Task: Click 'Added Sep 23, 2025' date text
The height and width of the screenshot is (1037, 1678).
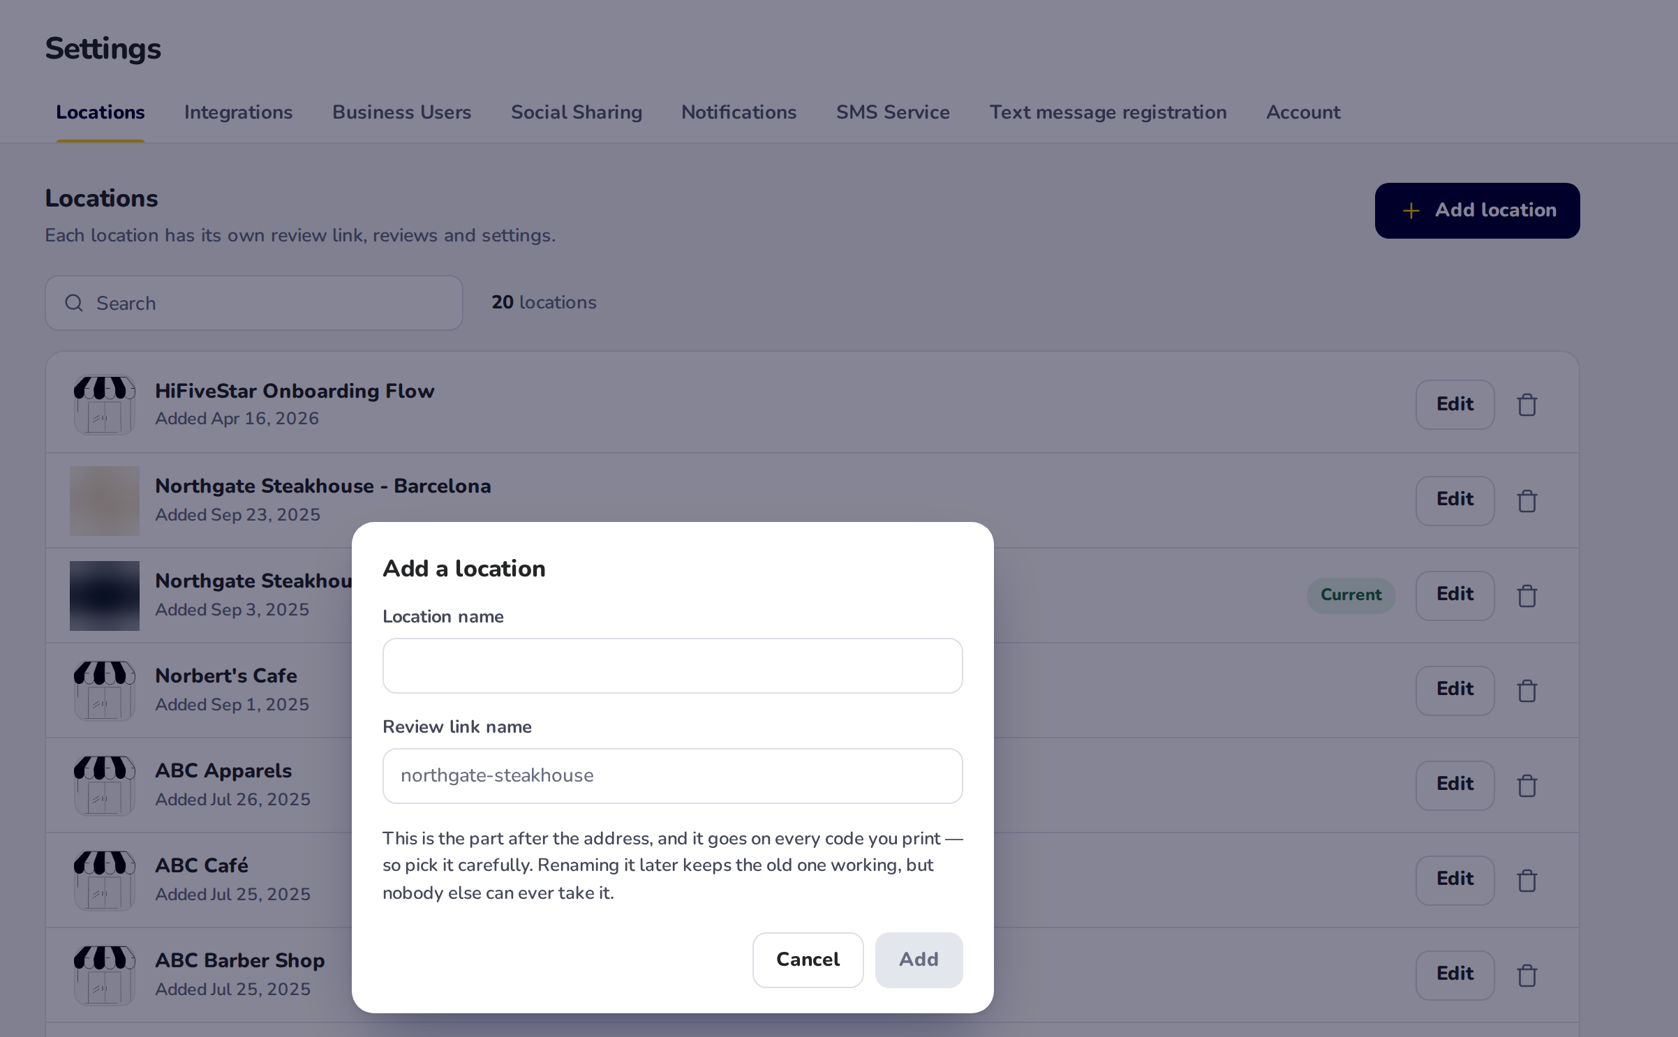Action: pos(238,514)
